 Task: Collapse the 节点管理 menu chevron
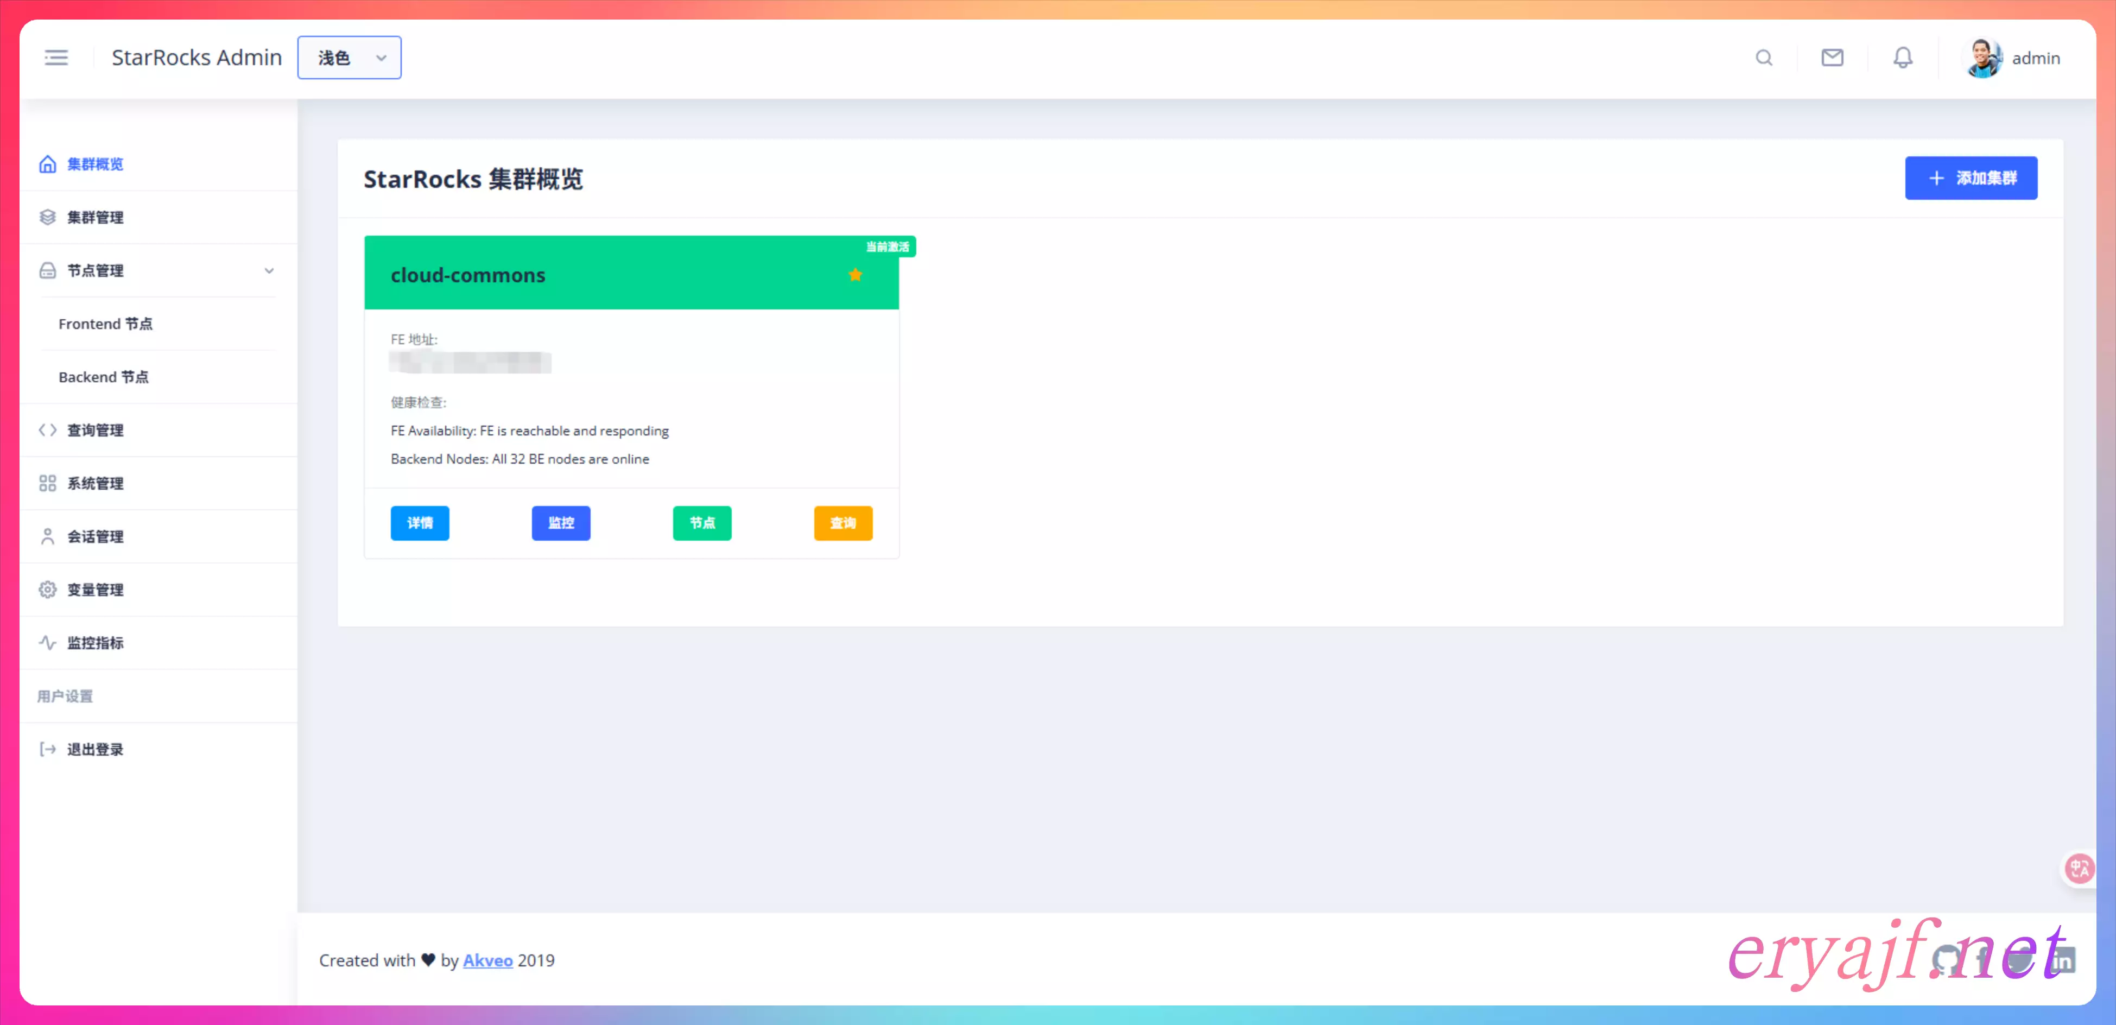point(269,270)
